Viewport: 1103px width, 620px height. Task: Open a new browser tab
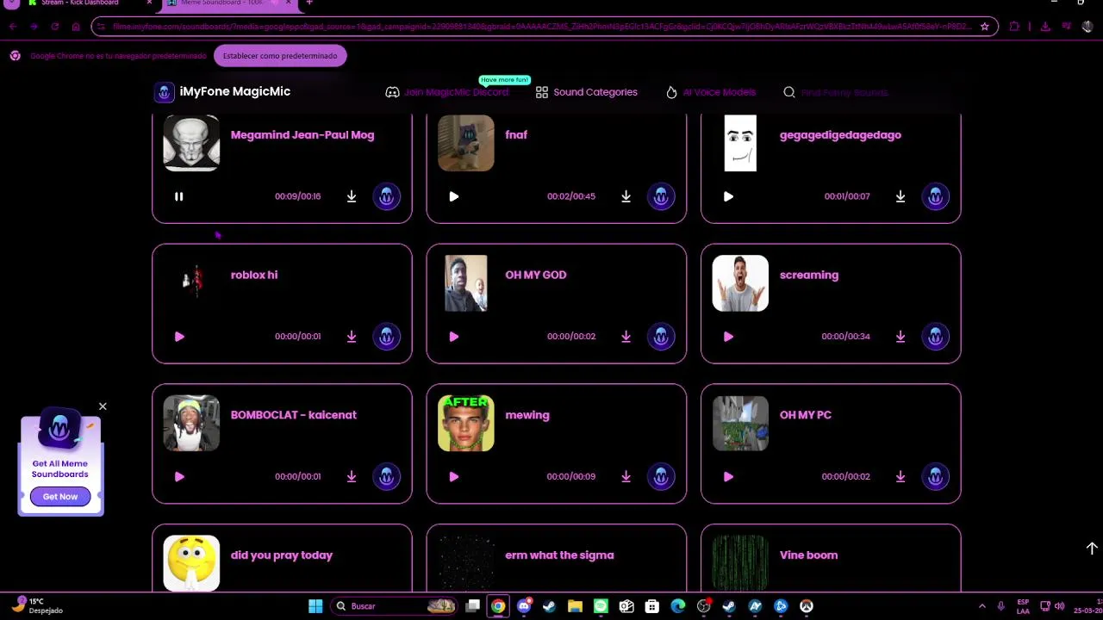[309, 3]
